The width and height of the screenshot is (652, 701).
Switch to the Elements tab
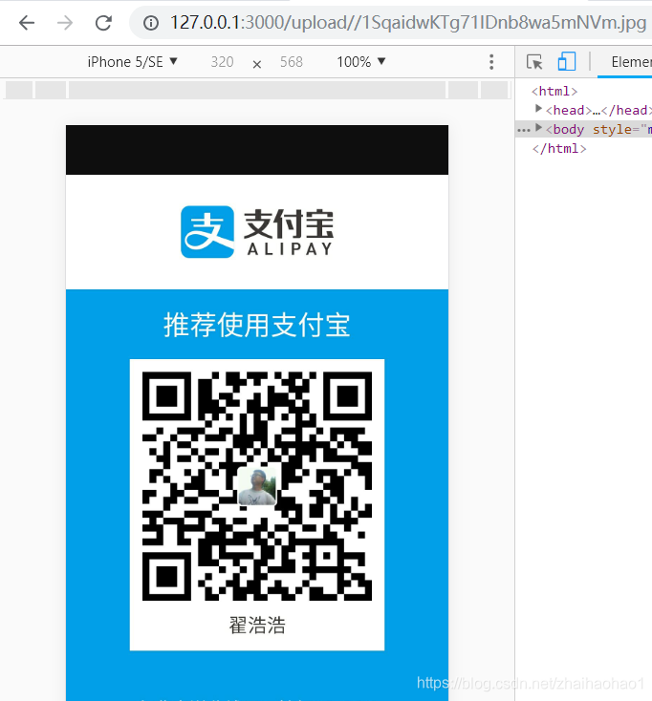coord(631,62)
